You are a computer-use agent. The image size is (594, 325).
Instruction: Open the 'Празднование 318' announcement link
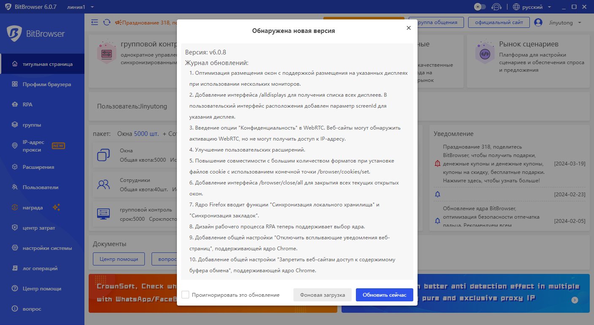coord(149,22)
